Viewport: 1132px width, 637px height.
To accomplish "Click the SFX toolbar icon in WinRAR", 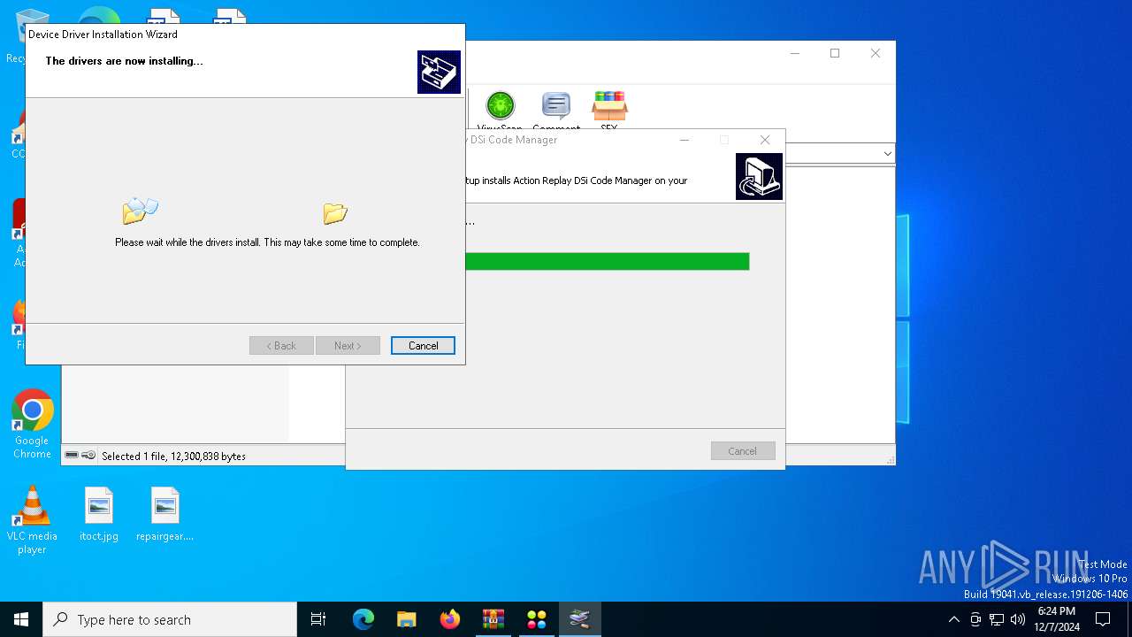I will [x=609, y=107].
